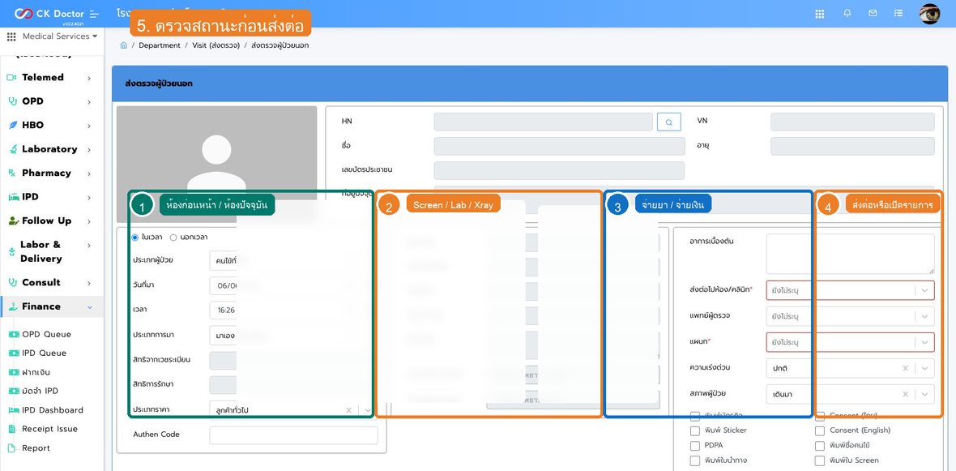The image size is (956, 471).
Task: Check the พิมพ์ใบนำทาง checkbox
Action: (x=695, y=460)
